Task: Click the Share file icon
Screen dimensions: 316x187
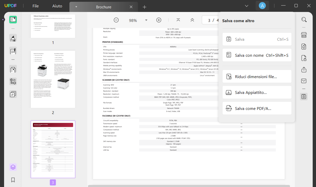Action: coord(304,69)
